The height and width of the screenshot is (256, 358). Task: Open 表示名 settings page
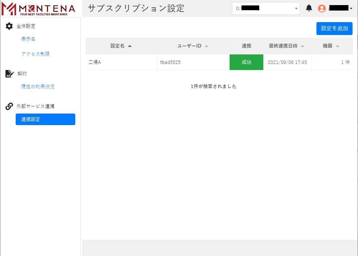[x=28, y=39]
